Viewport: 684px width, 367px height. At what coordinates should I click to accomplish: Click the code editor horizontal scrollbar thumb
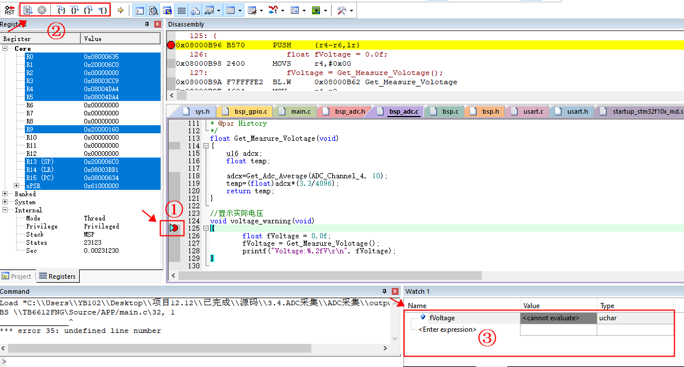(x=330, y=275)
